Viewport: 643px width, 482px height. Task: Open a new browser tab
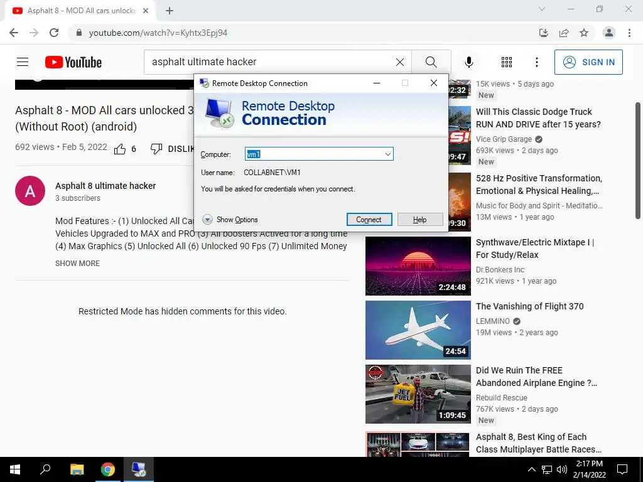point(170,11)
